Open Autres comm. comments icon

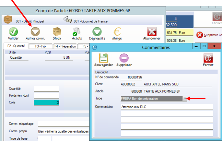[35, 32]
